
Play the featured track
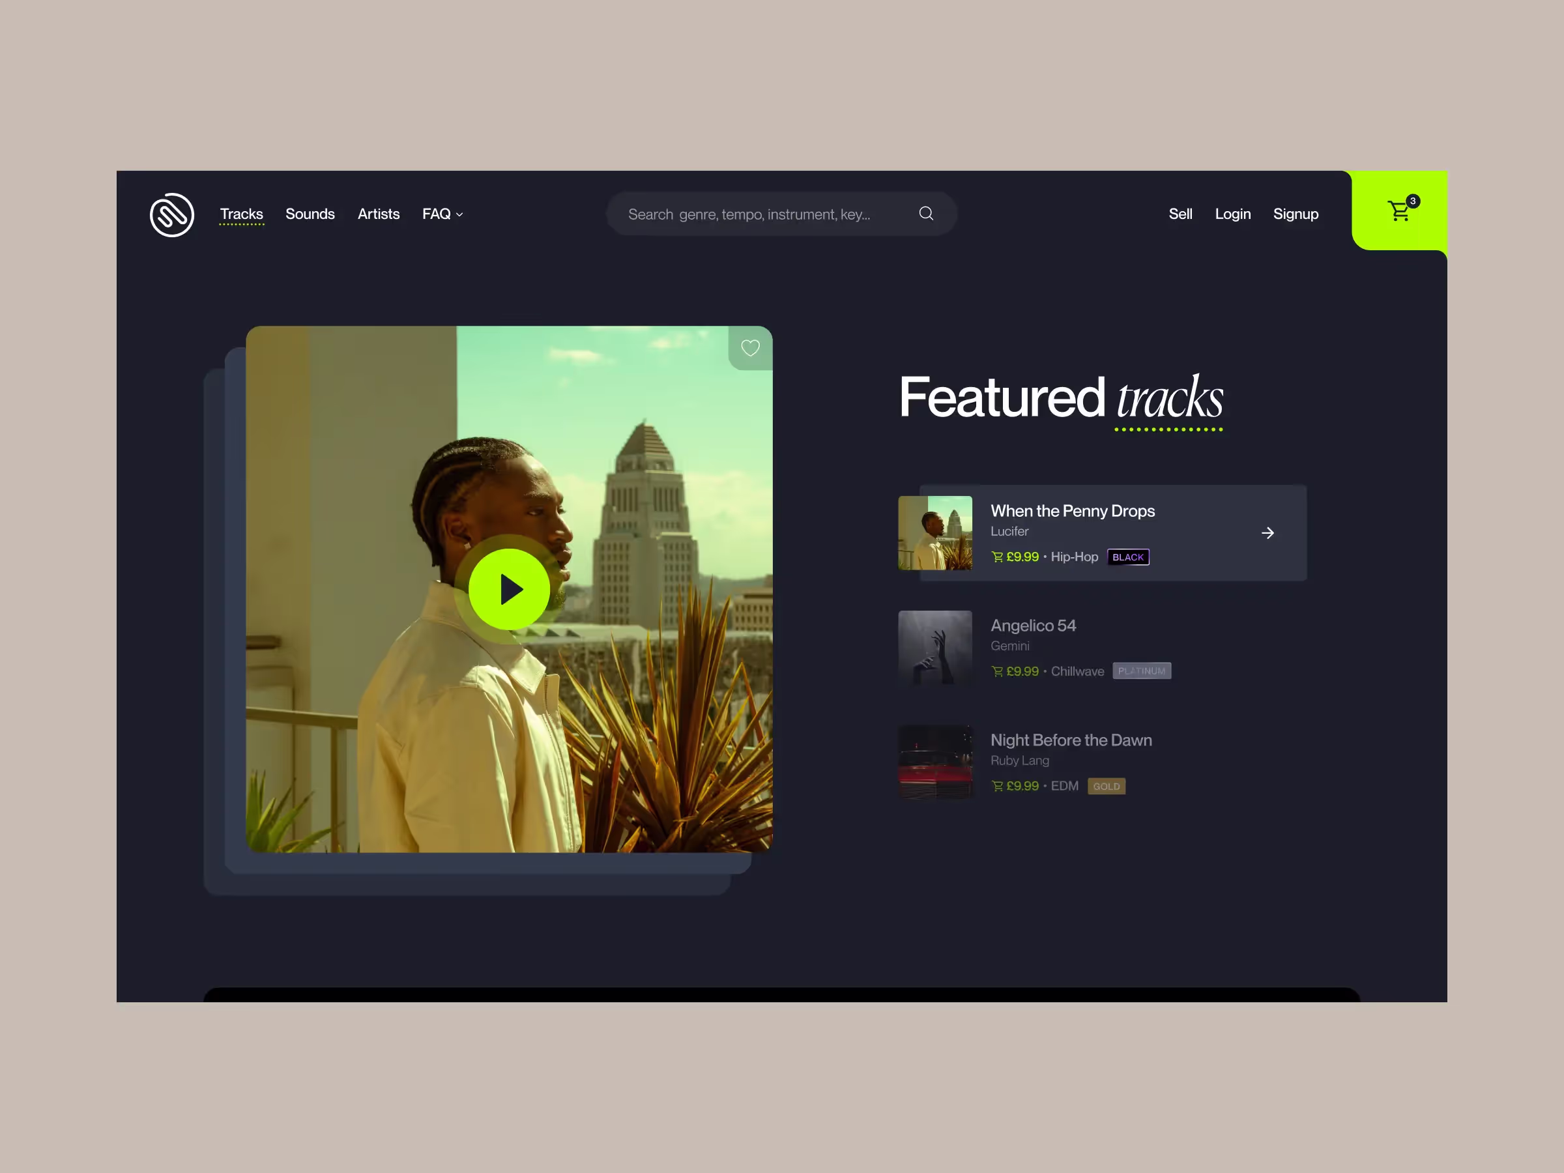(509, 589)
